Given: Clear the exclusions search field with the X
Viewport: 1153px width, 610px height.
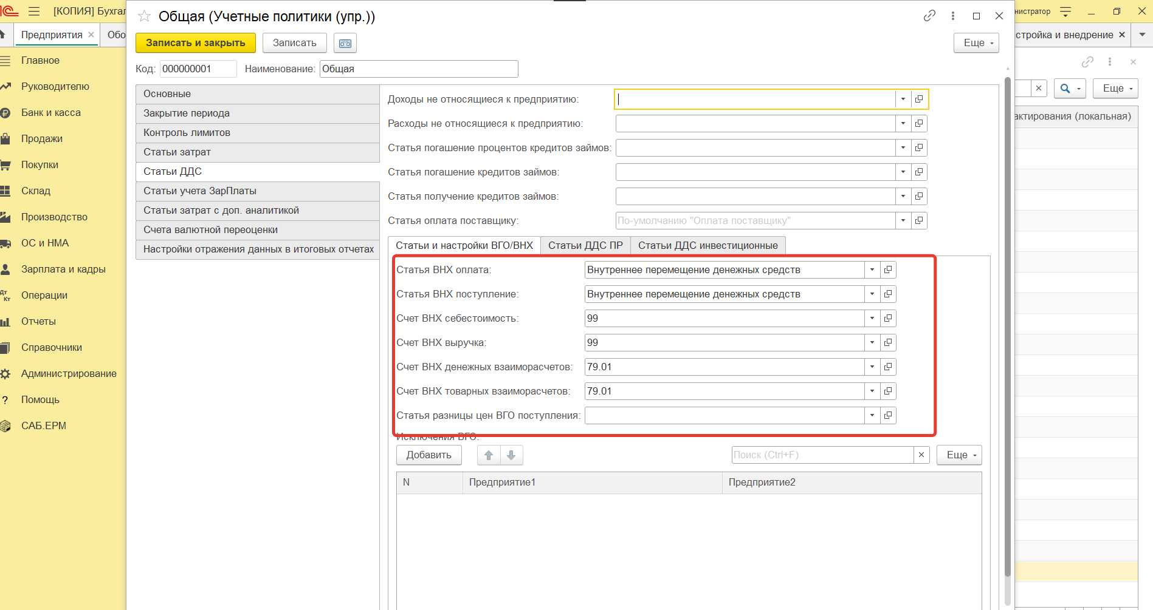Looking at the screenshot, I should [x=921, y=455].
